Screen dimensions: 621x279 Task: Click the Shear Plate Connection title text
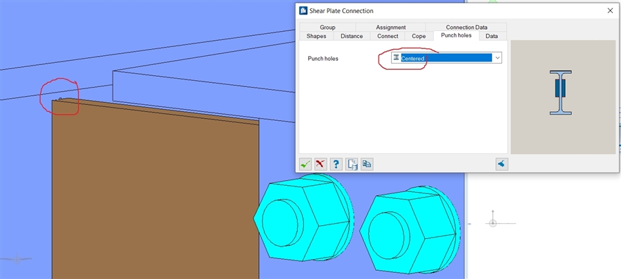(x=341, y=11)
